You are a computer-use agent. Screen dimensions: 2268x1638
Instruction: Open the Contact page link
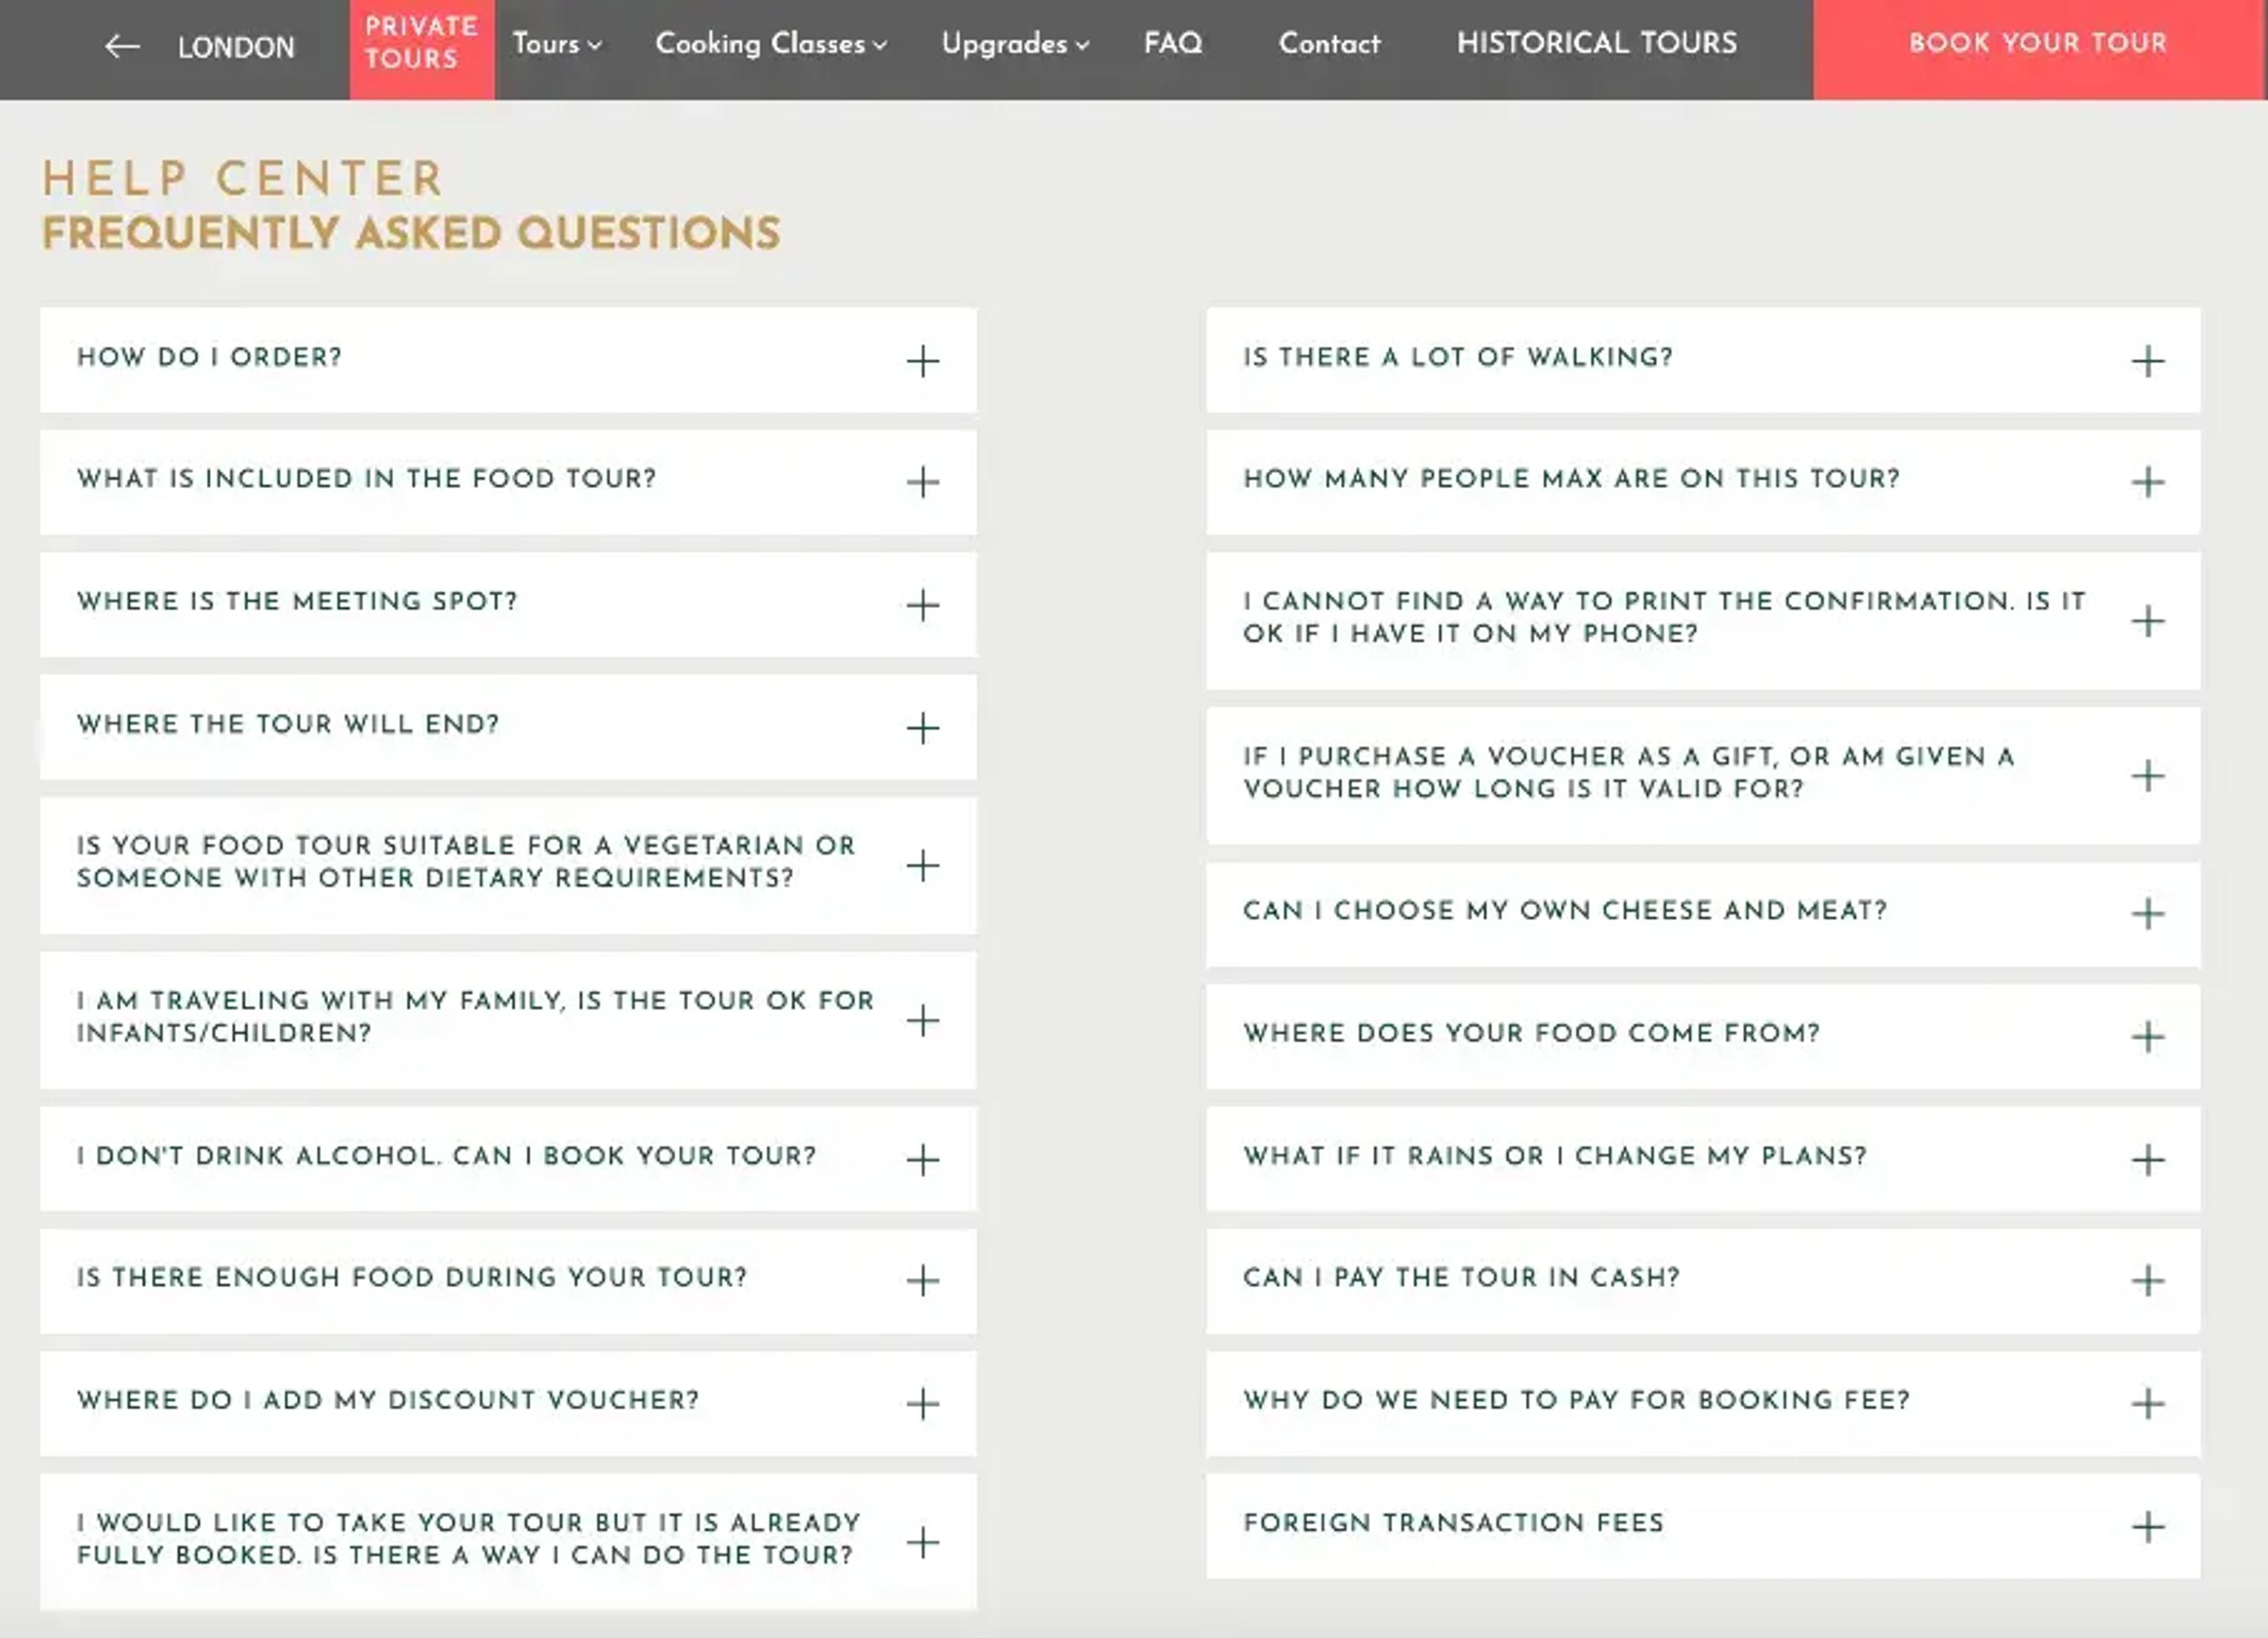coord(1329,44)
